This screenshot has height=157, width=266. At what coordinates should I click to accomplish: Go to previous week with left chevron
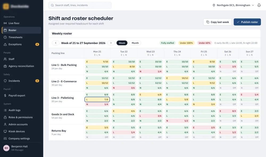tap(56, 43)
